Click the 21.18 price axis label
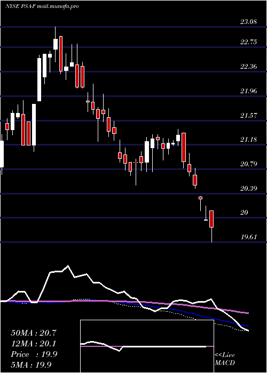 tap(248, 139)
